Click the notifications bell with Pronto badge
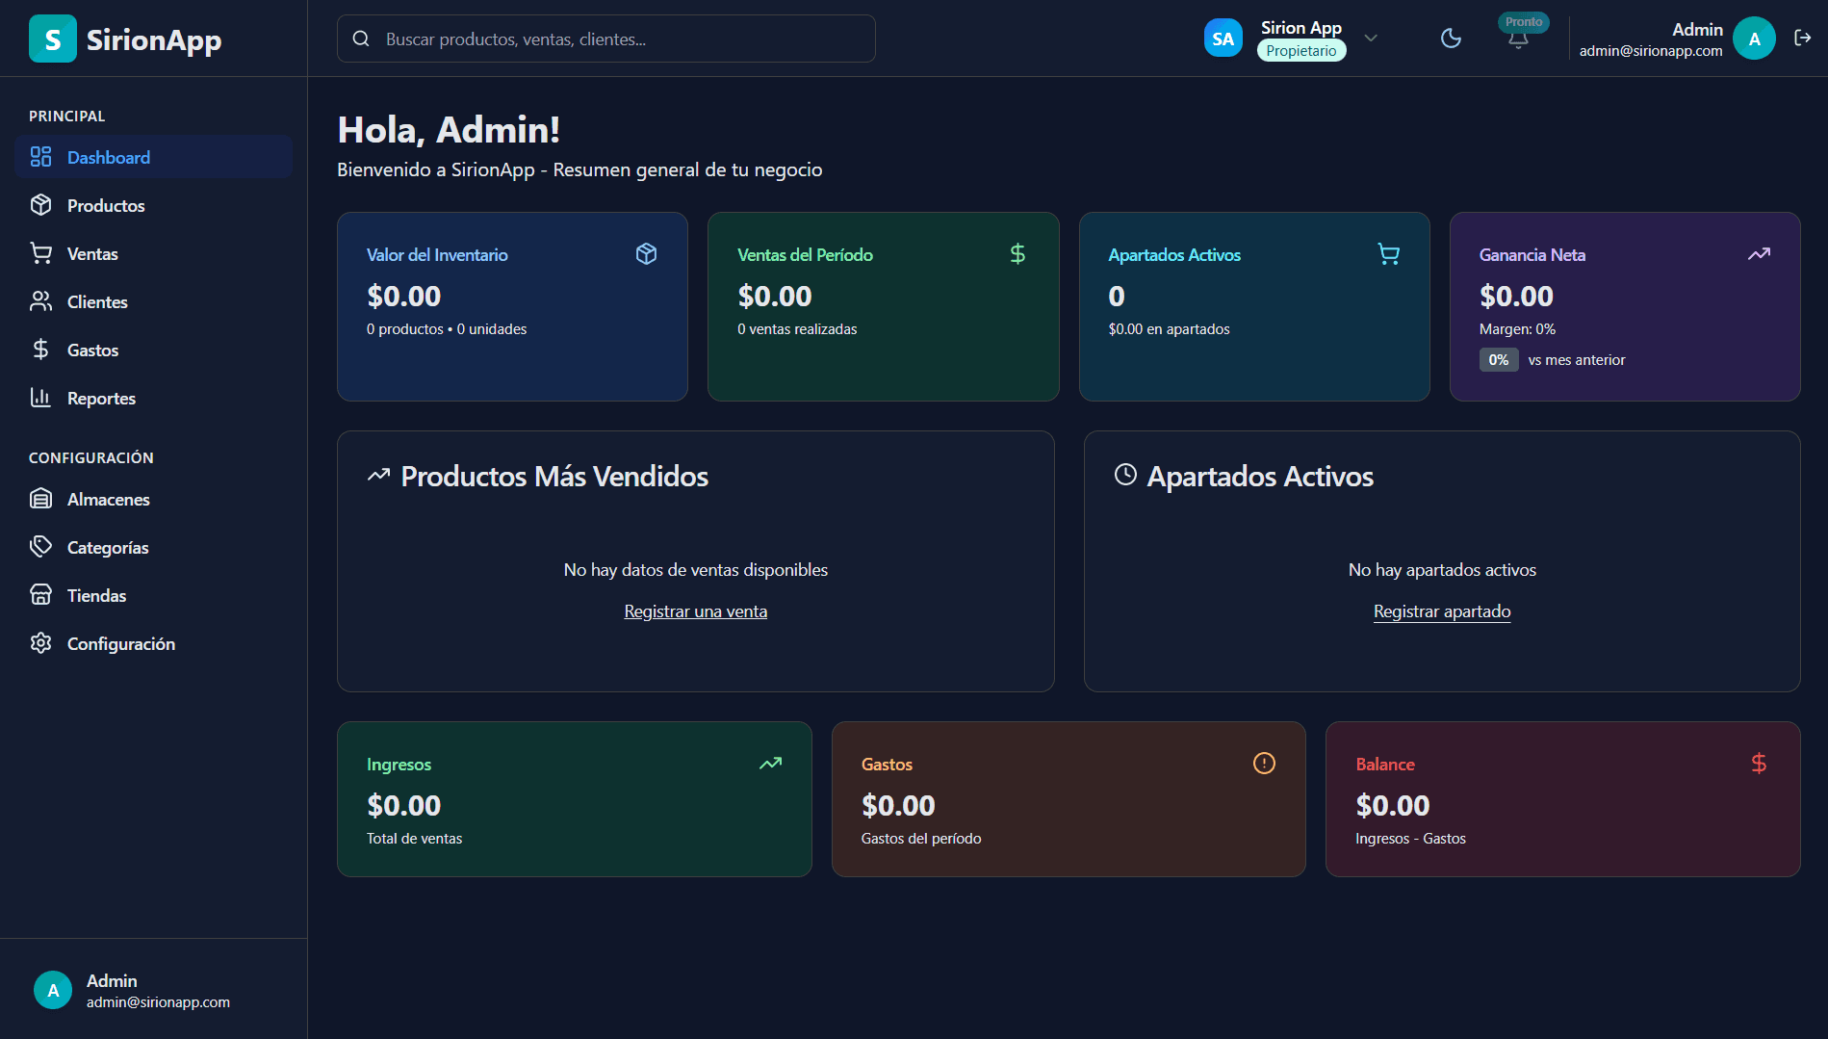 1520,37
